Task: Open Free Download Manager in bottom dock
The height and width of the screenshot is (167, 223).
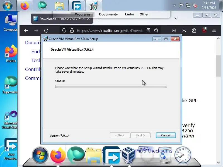Action: click(111, 155)
